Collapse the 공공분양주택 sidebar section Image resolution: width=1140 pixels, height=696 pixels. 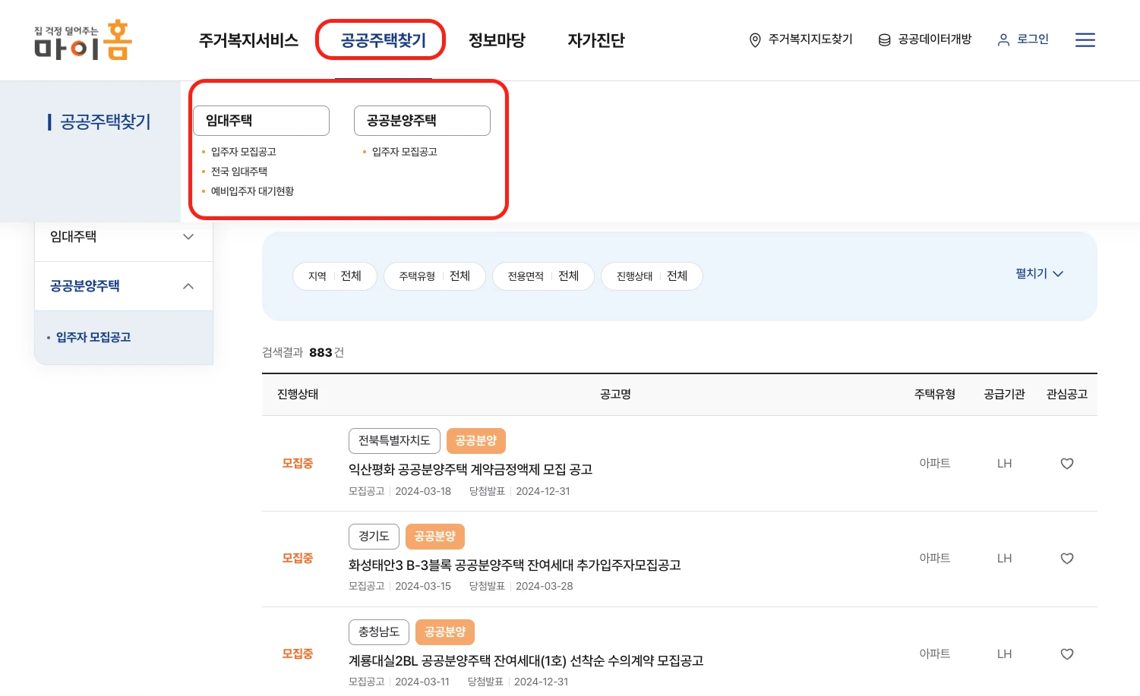[188, 286]
